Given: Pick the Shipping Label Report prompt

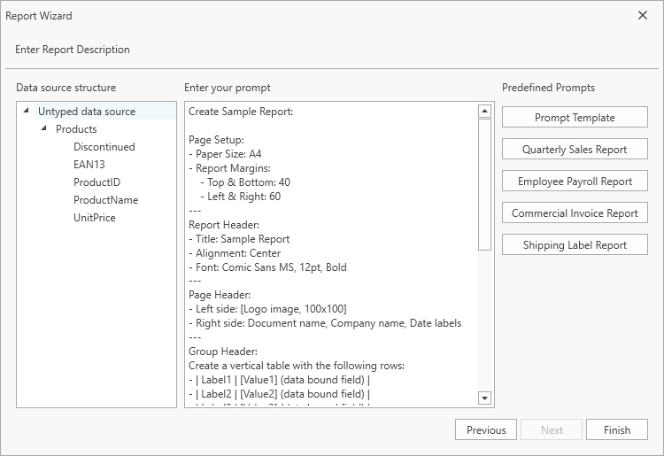Looking at the screenshot, I should pyautogui.click(x=575, y=245).
